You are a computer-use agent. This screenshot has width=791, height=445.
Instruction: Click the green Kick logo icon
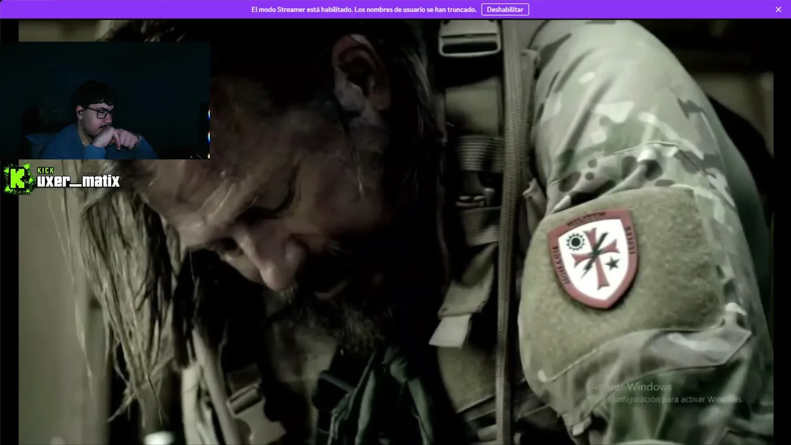18,179
